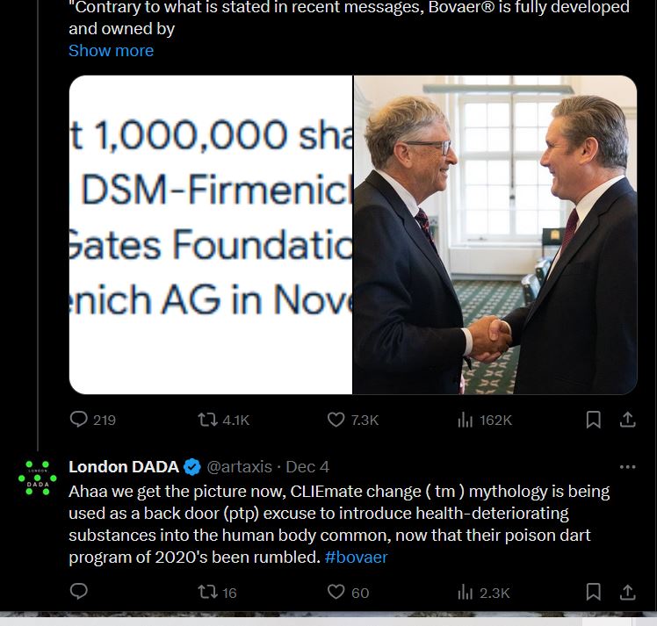
Task: Open the DSM-Firmenich text image on the left
Action: [x=211, y=234]
